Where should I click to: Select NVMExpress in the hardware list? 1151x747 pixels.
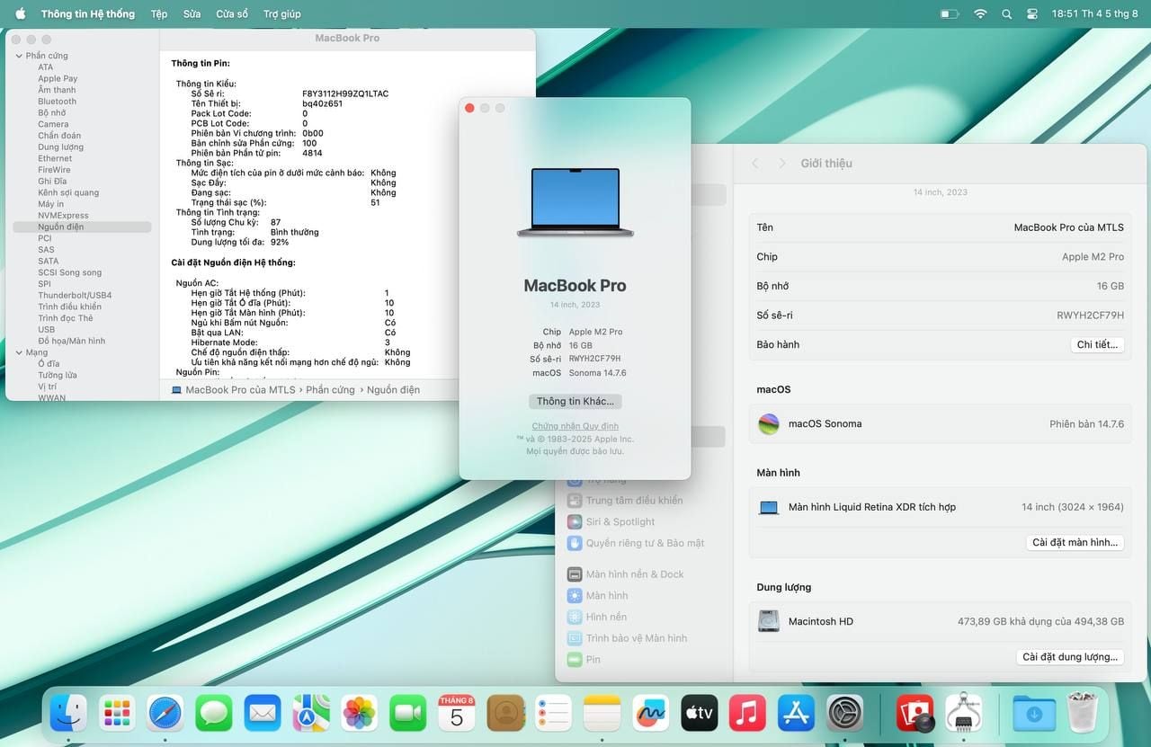tap(63, 216)
